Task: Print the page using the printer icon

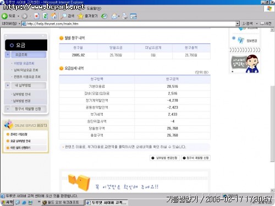Action: tap(125, 16)
